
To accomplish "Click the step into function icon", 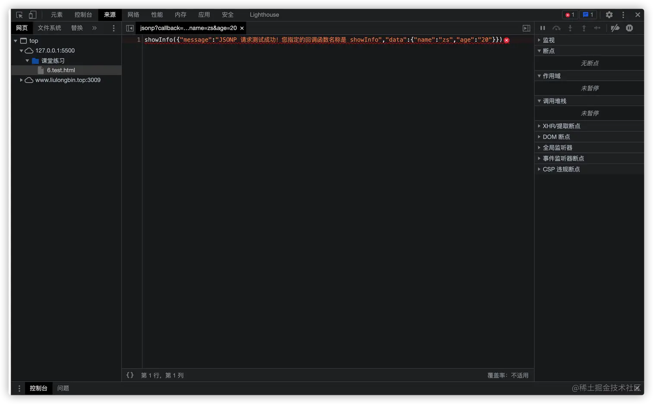I will 570,28.
